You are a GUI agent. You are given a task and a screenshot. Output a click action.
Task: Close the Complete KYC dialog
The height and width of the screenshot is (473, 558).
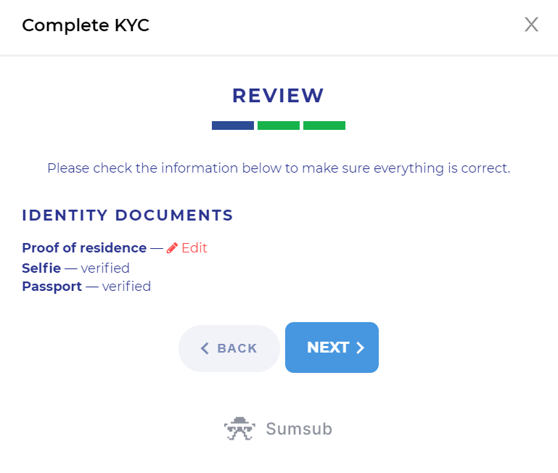(x=531, y=25)
